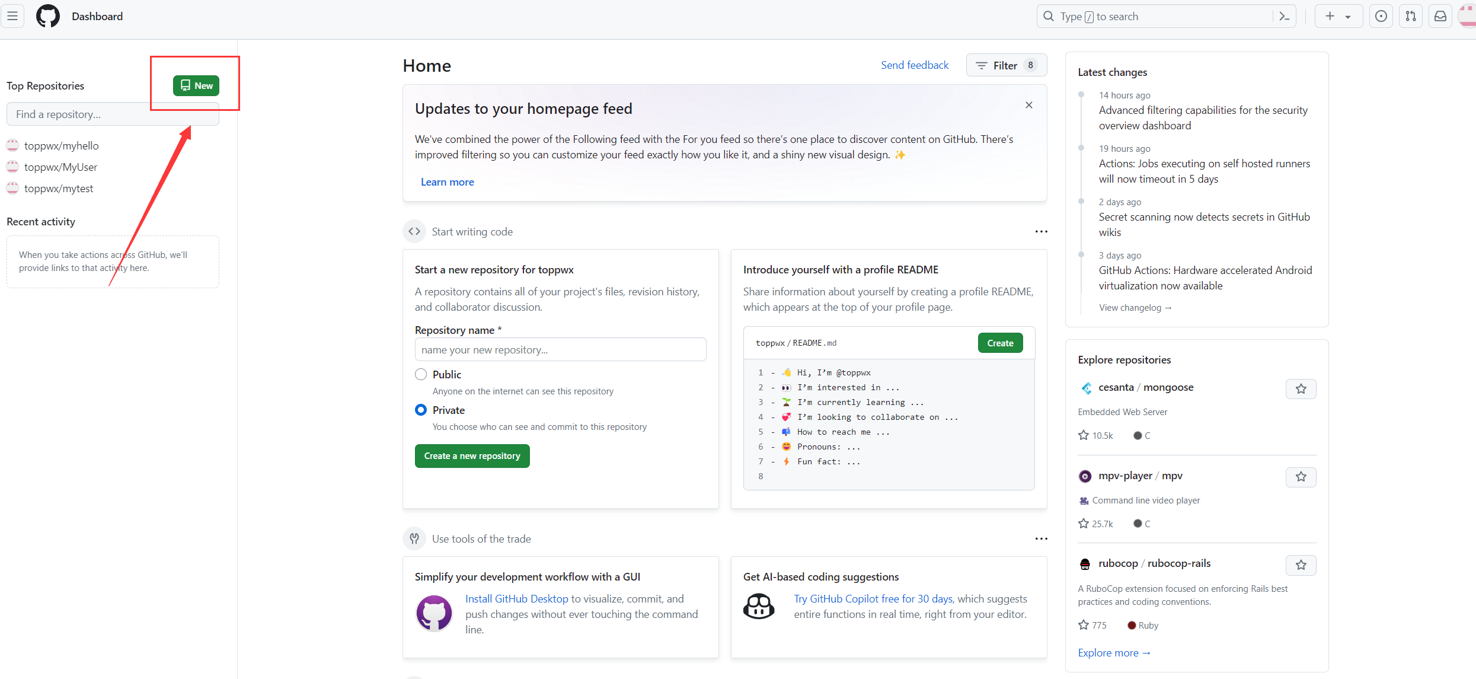Click Create for the profile README
The width and height of the screenshot is (1476, 679).
click(x=1001, y=343)
